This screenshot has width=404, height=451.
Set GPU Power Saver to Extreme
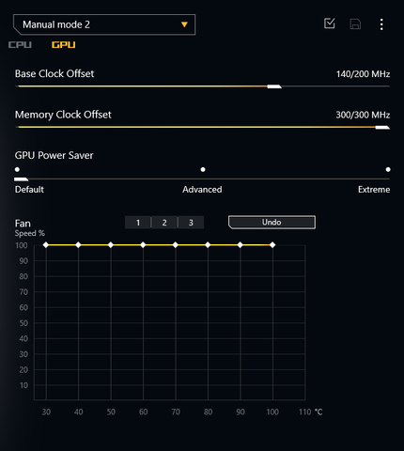click(388, 169)
